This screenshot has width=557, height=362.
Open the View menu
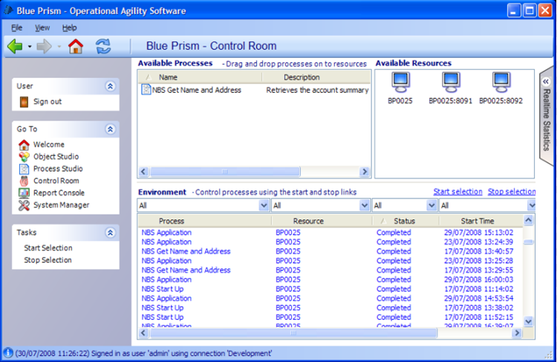pyautogui.click(x=42, y=28)
